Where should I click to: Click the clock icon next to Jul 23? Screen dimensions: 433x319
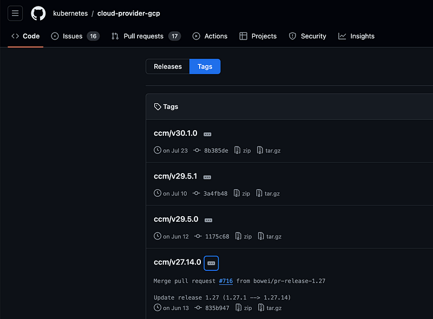158,150
